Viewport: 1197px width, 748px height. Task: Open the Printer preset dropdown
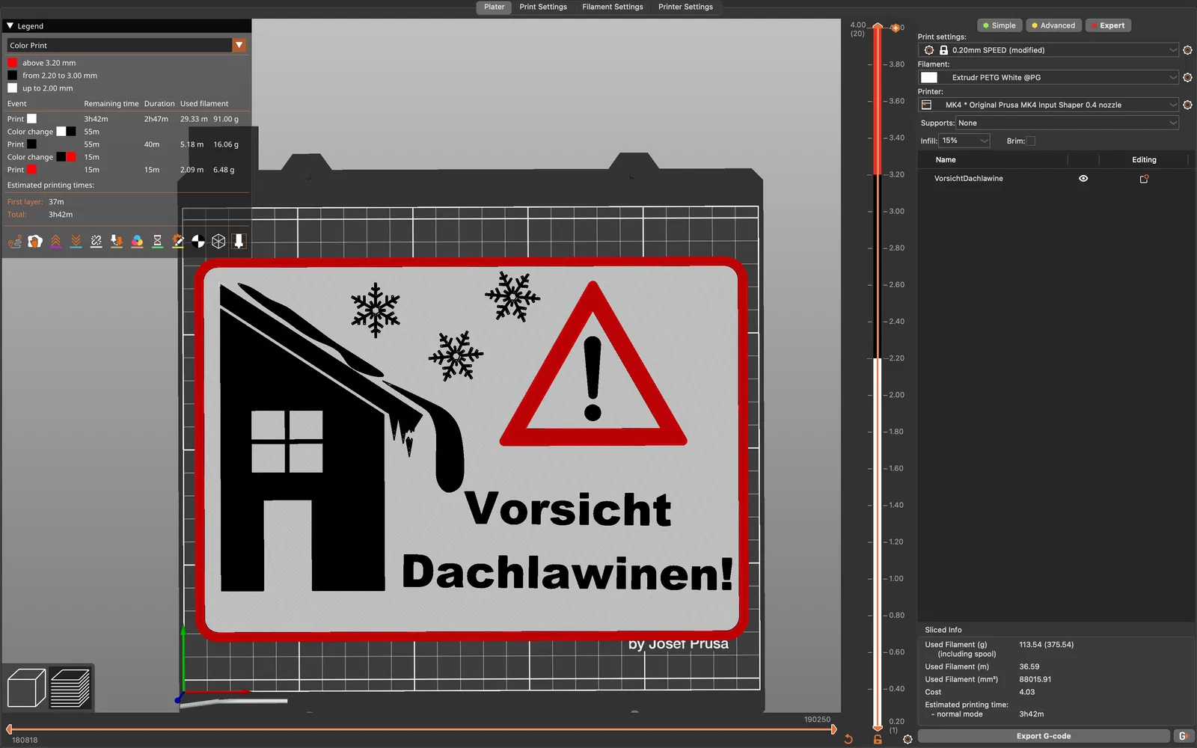pos(1049,105)
